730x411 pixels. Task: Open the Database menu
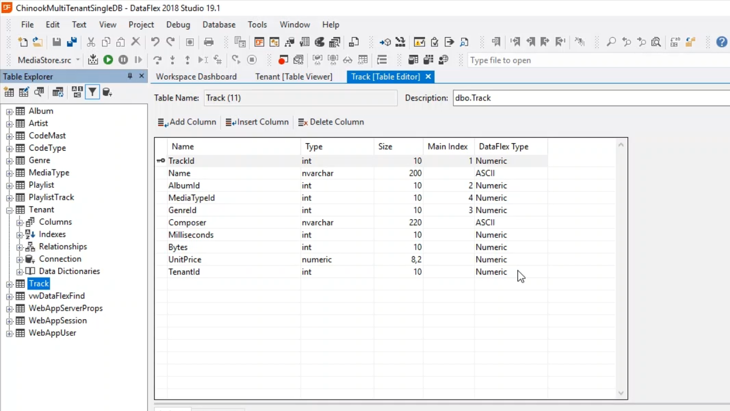click(x=219, y=25)
